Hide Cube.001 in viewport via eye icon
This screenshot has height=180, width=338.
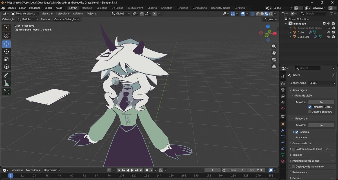[x=329, y=37]
